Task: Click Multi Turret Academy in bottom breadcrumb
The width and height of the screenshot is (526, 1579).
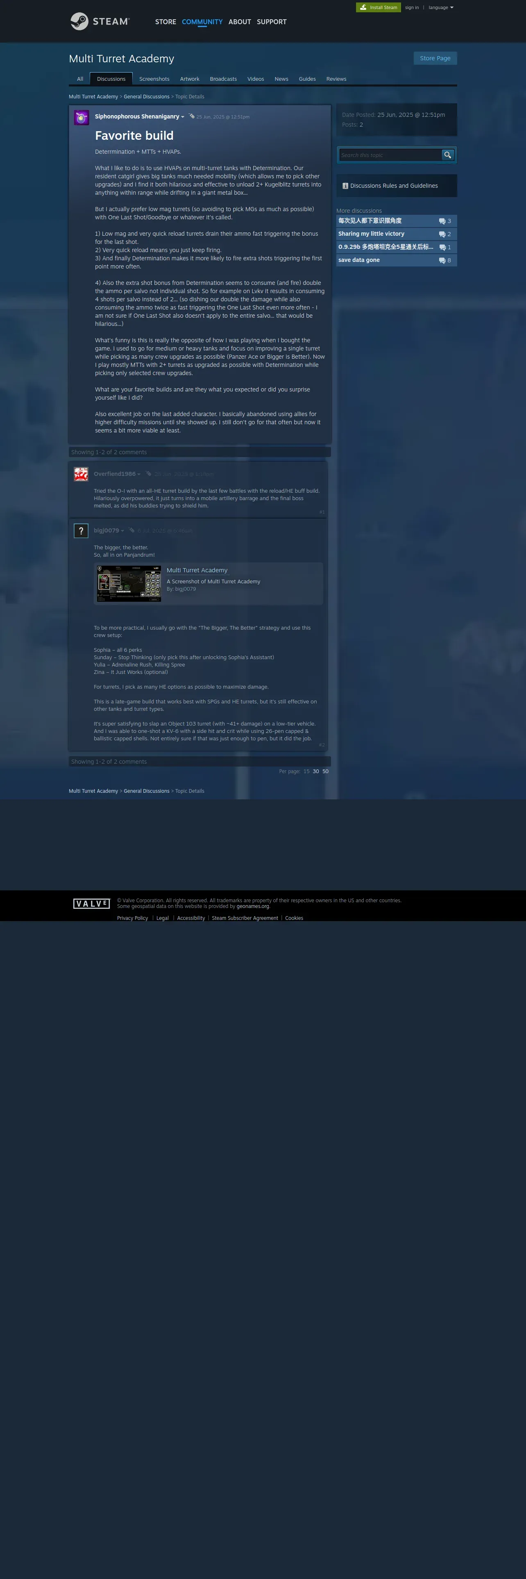Action: (93, 791)
